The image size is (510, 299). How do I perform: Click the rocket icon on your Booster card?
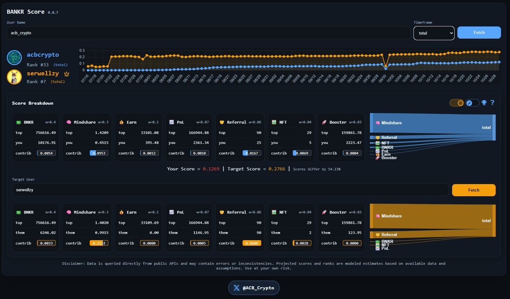(324, 122)
